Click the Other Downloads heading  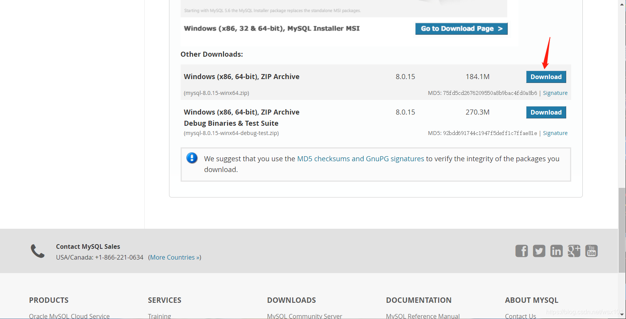(x=211, y=54)
